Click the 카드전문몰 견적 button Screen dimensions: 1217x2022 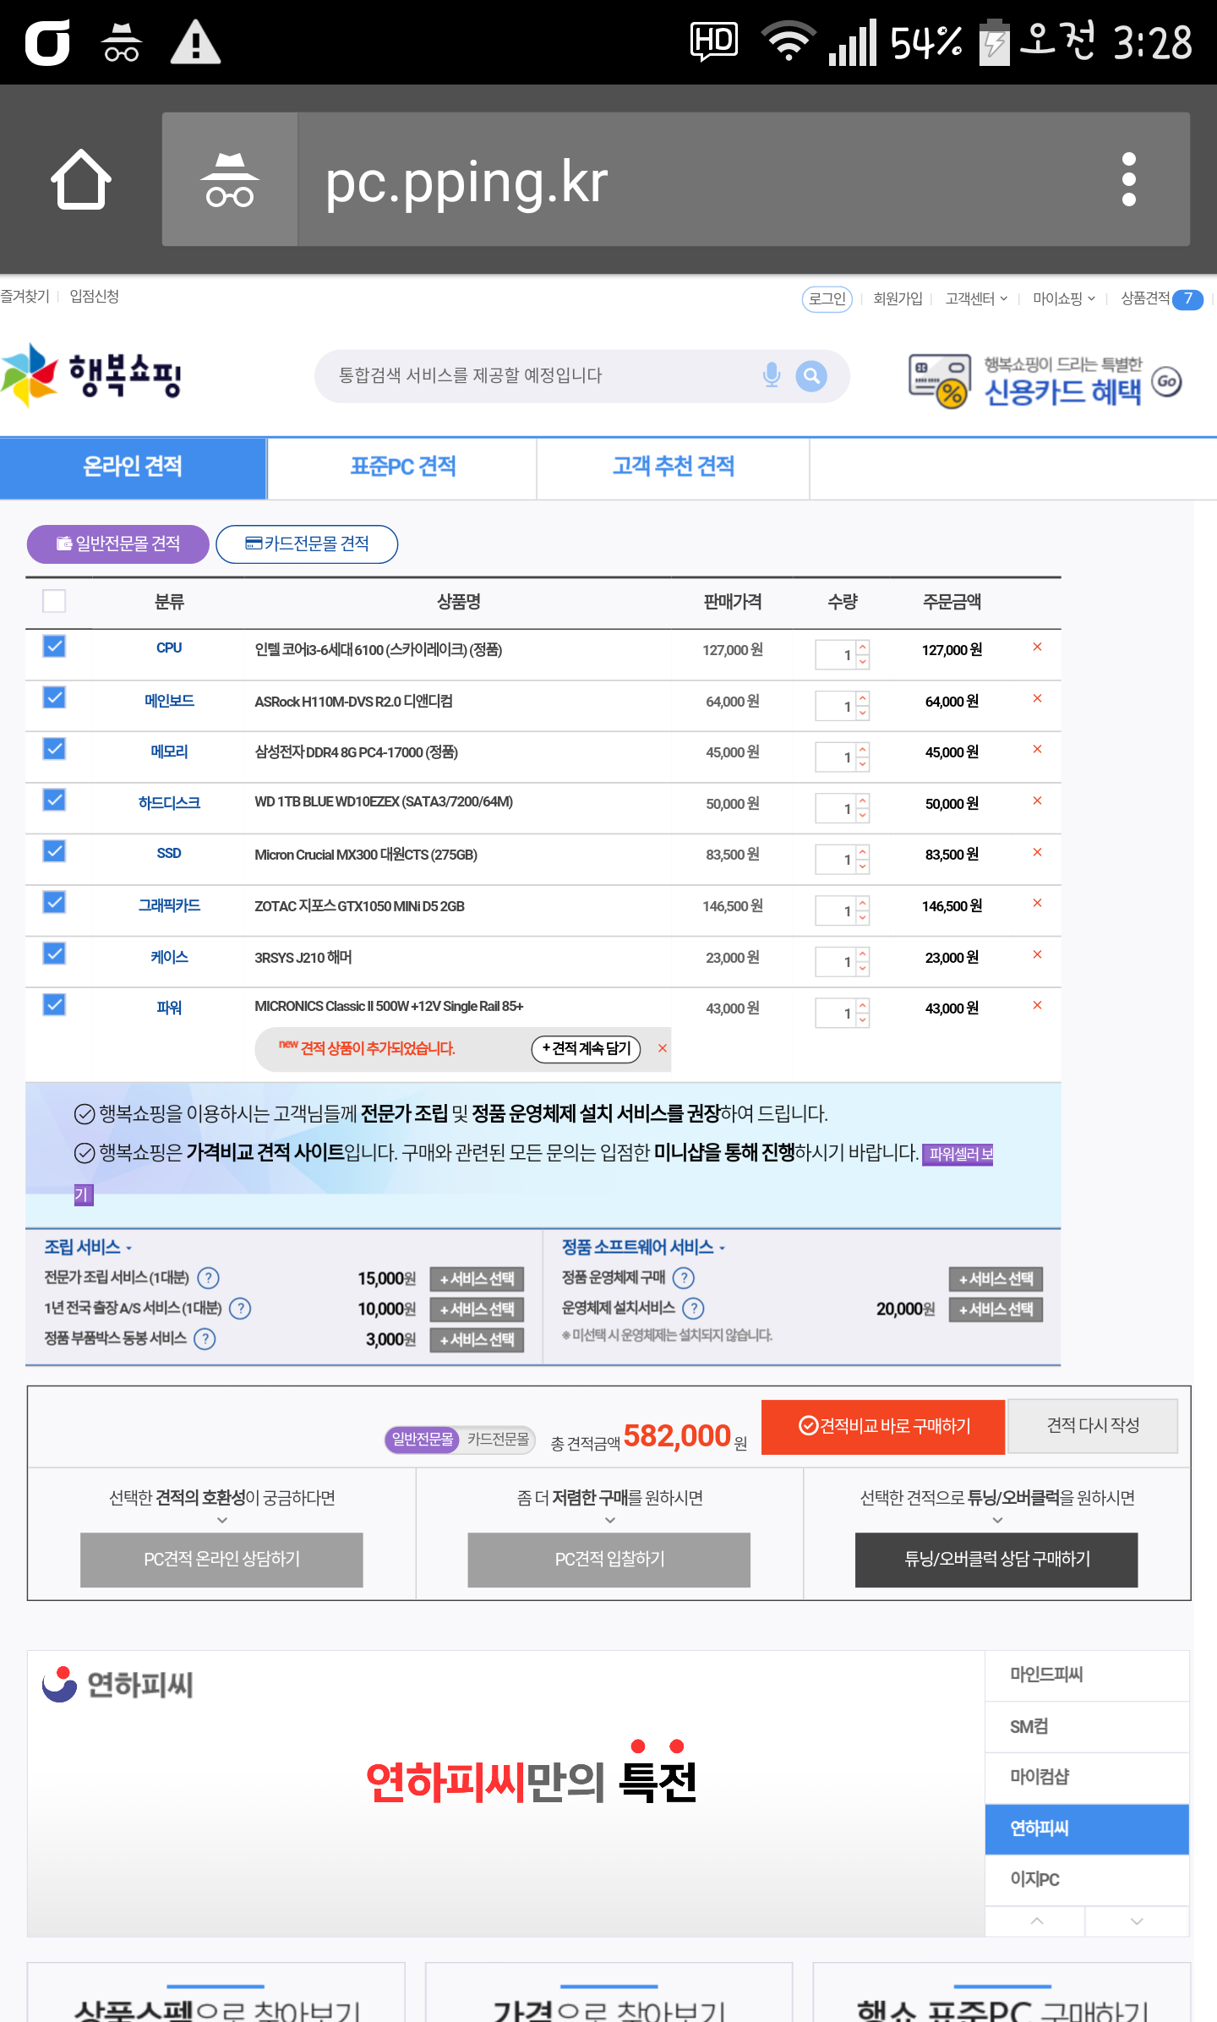(307, 544)
